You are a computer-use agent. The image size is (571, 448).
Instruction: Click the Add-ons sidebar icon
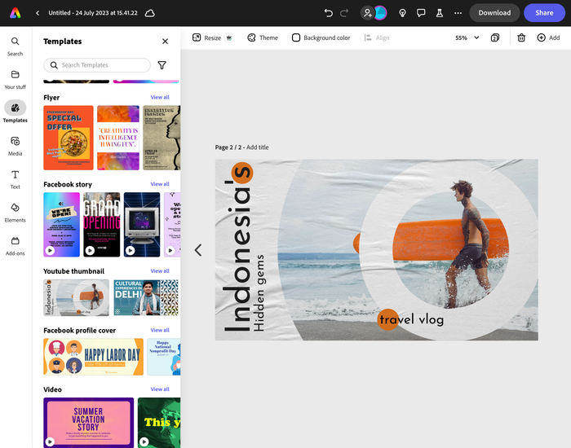click(15, 245)
